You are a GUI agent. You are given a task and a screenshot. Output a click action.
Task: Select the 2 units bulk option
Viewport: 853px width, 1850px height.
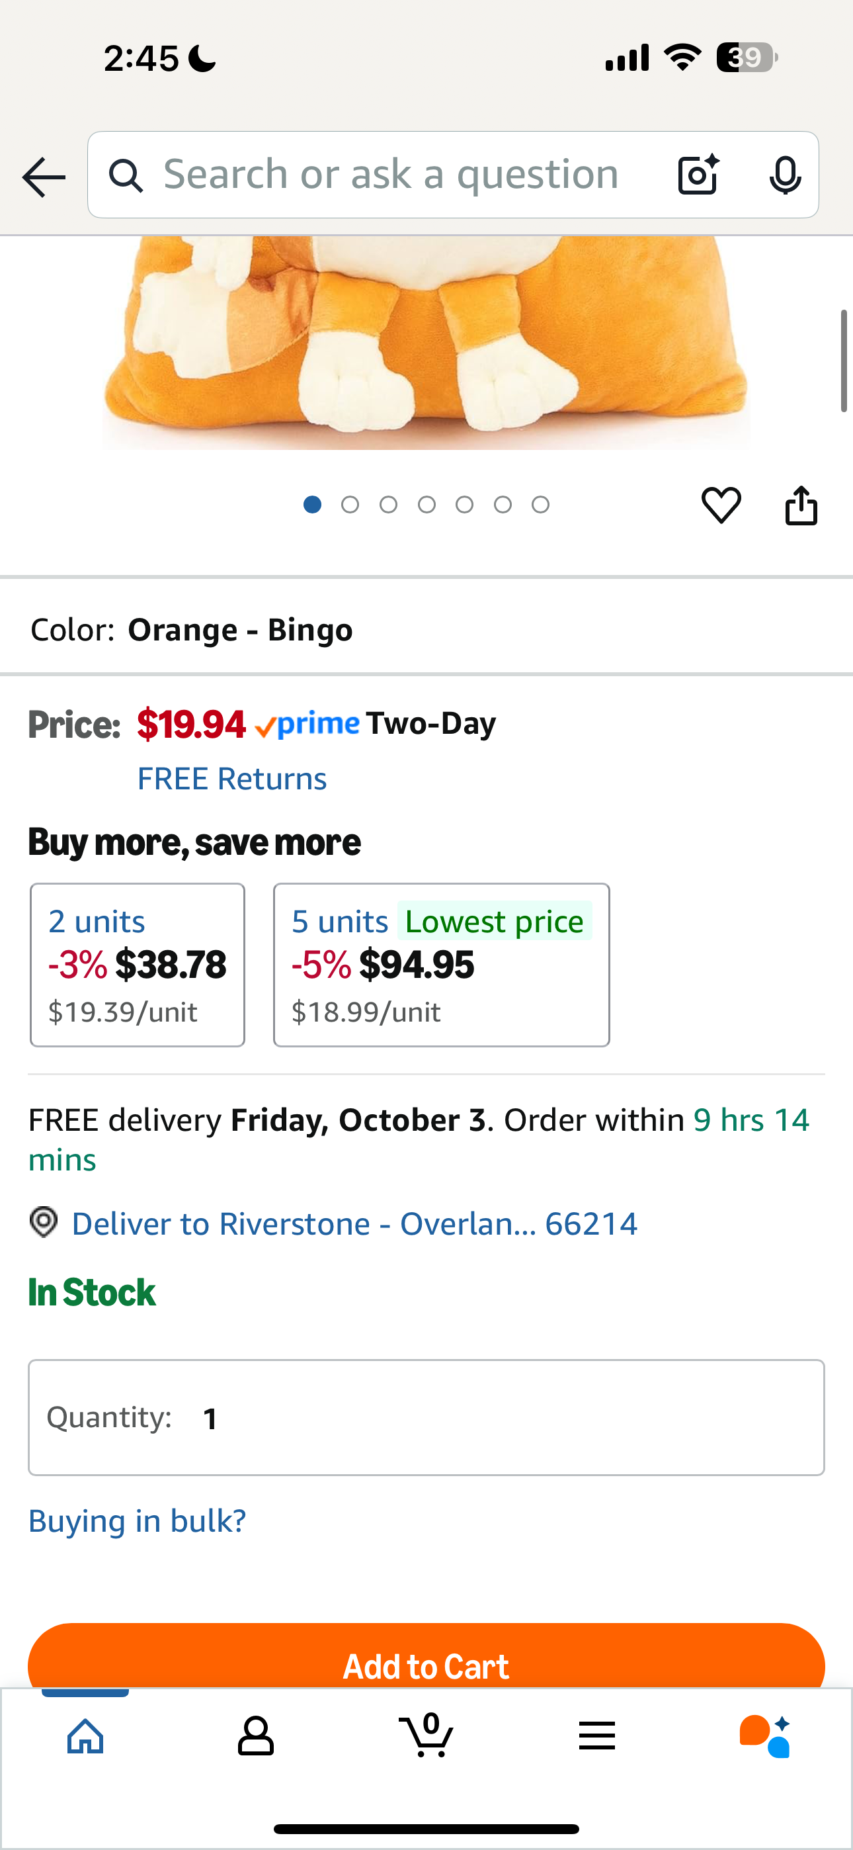click(x=137, y=965)
